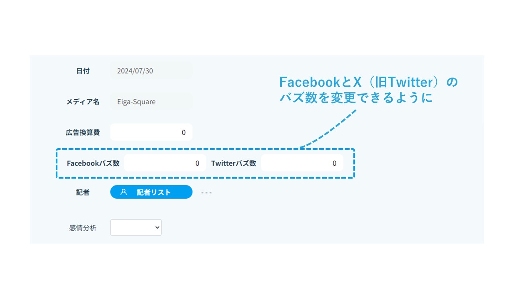Click the Facebookバズ数 label

(93, 163)
